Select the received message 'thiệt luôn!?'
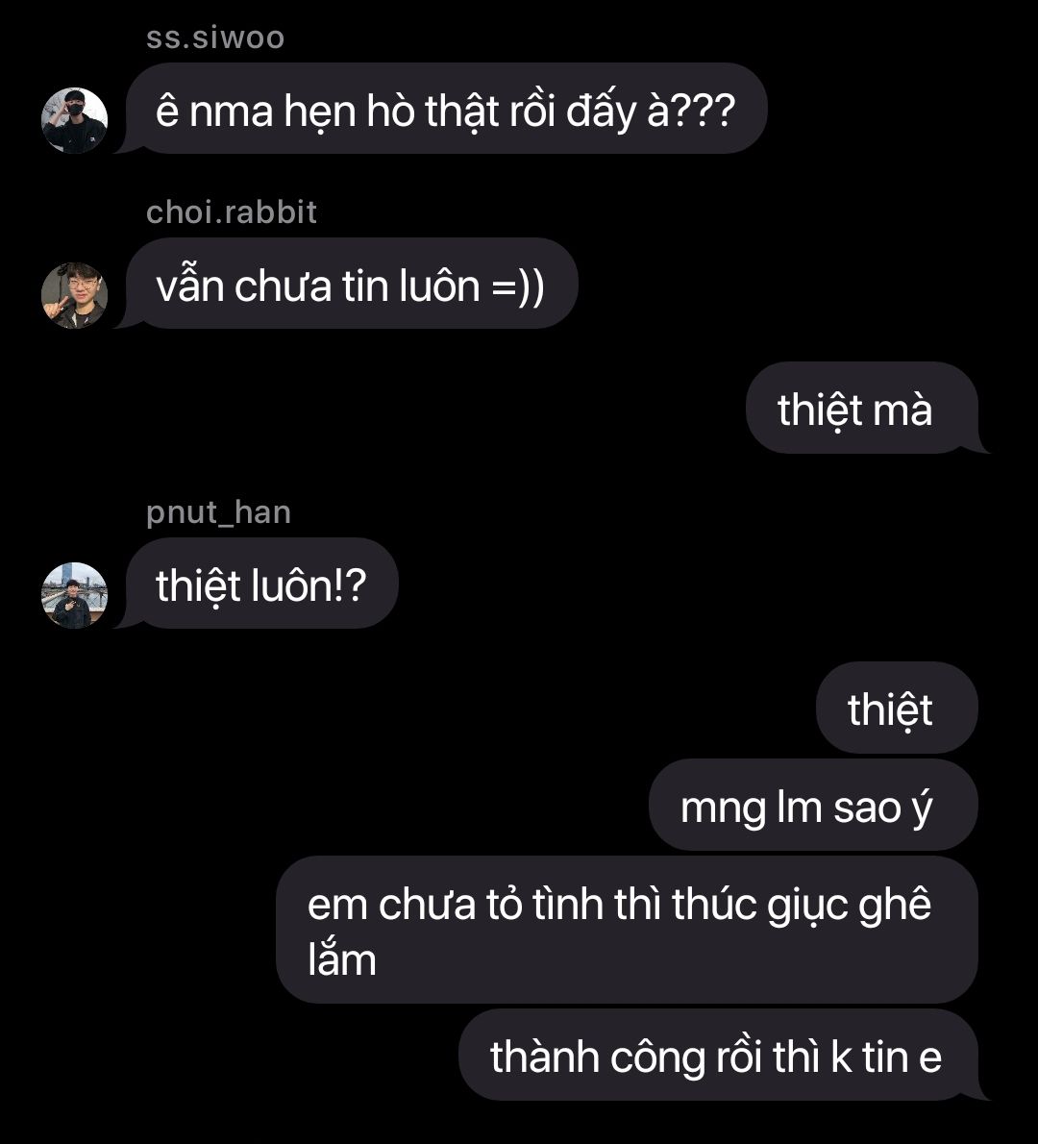Image resolution: width=1038 pixels, height=1144 pixels. (260, 583)
